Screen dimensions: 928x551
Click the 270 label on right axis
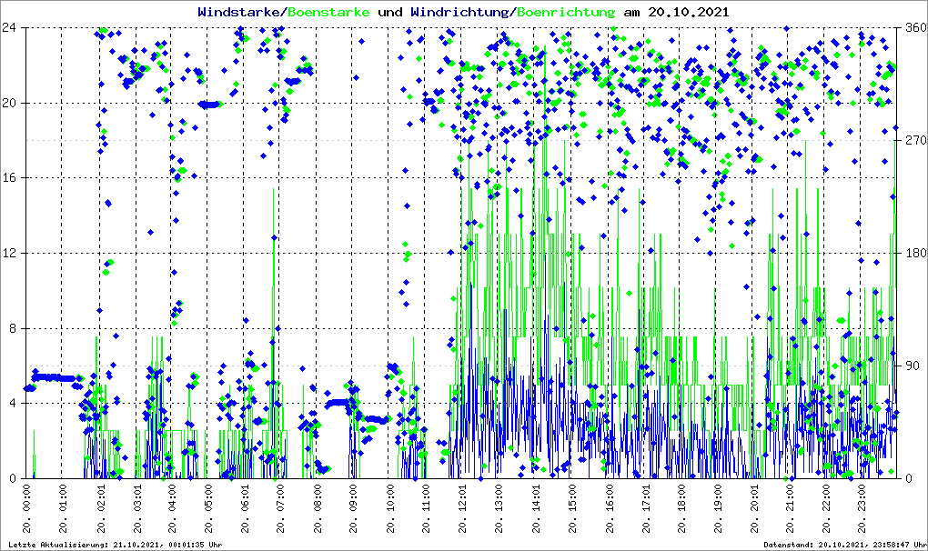912,140
